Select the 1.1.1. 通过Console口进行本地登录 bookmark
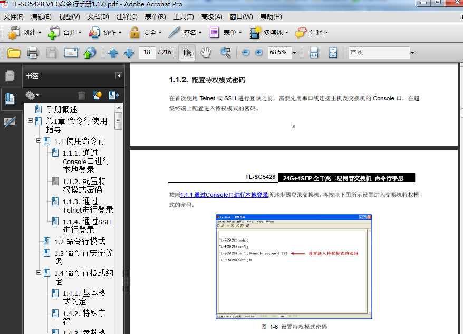 point(86,161)
